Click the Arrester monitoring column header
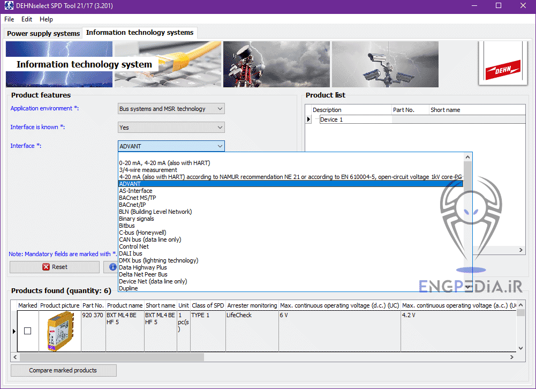This screenshot has height=389, width=536. pyautogui.click(x=252, y=305)
